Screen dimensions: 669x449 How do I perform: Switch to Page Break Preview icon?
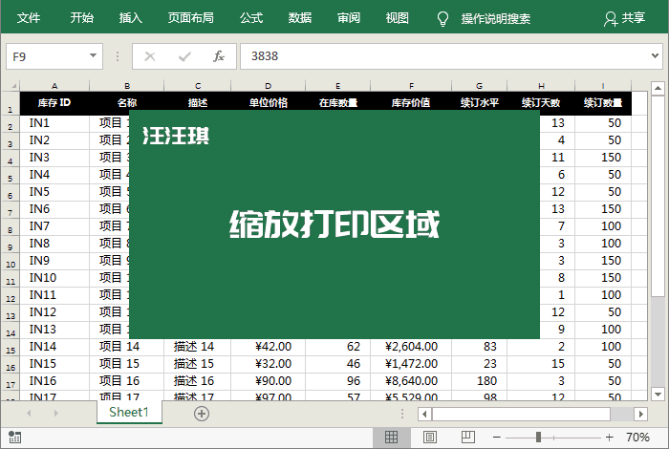468,438
